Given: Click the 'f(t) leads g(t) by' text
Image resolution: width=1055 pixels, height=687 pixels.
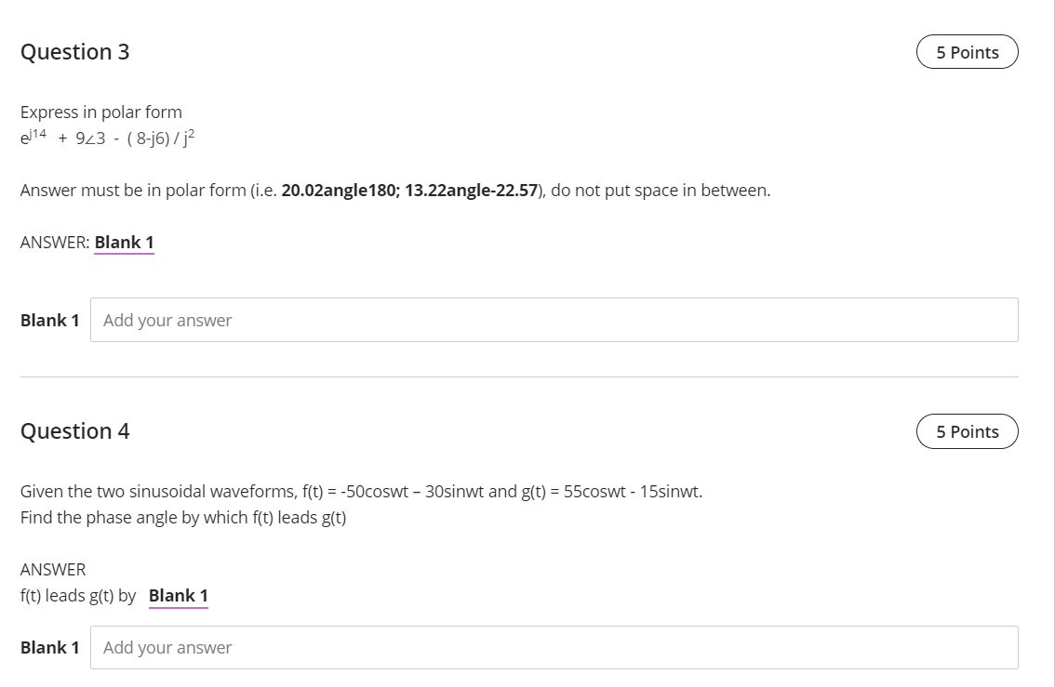Looking at the screenshot, I should (78, 596).
